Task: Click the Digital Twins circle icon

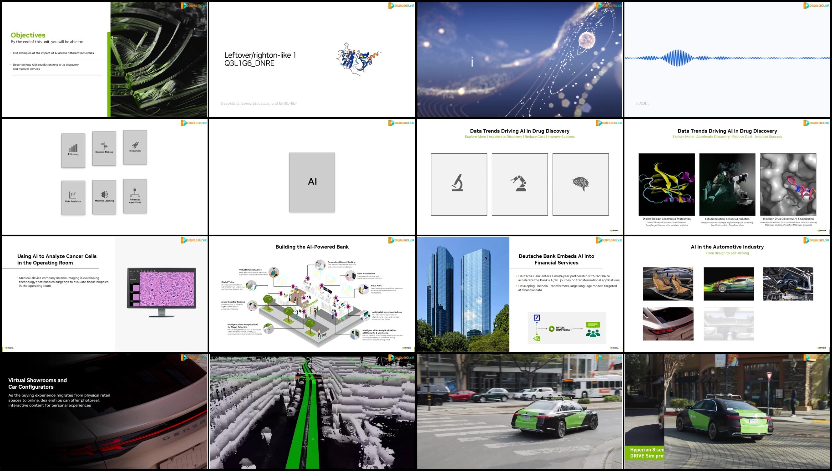Action: [251, 285]
